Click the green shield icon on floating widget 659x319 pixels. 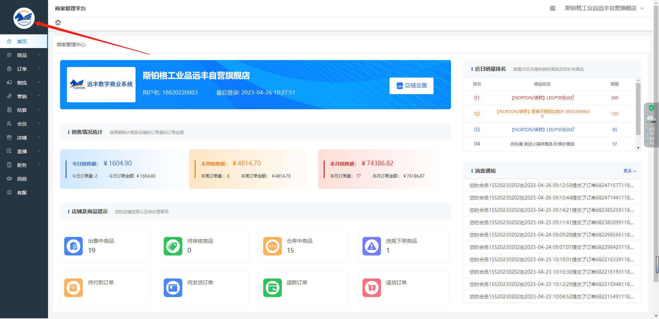tap(651, 108)
